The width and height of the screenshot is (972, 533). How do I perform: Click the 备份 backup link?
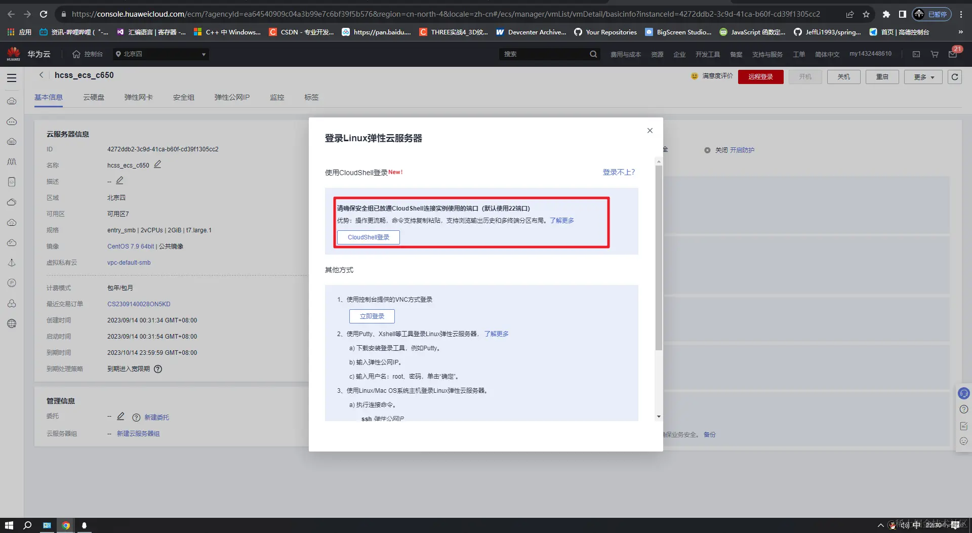tap(710, 435)
